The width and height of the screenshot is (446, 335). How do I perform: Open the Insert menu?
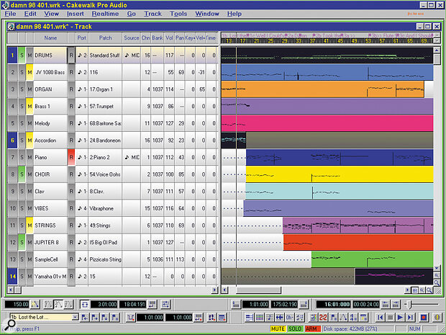[x=76, y=14]
